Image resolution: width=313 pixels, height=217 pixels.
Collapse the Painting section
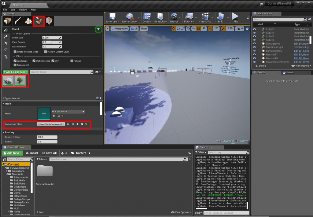(x=3, y=132)
